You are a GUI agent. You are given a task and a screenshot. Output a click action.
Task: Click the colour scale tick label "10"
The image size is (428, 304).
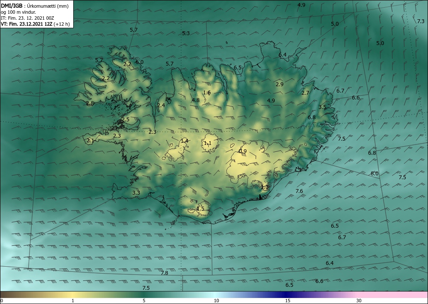pos(216,301)
